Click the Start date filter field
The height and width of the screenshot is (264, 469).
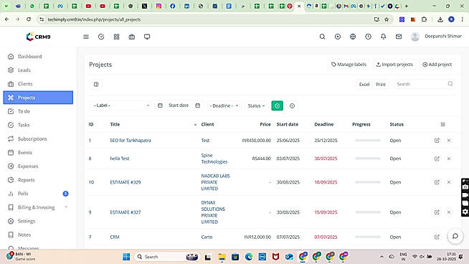[179, 105]
